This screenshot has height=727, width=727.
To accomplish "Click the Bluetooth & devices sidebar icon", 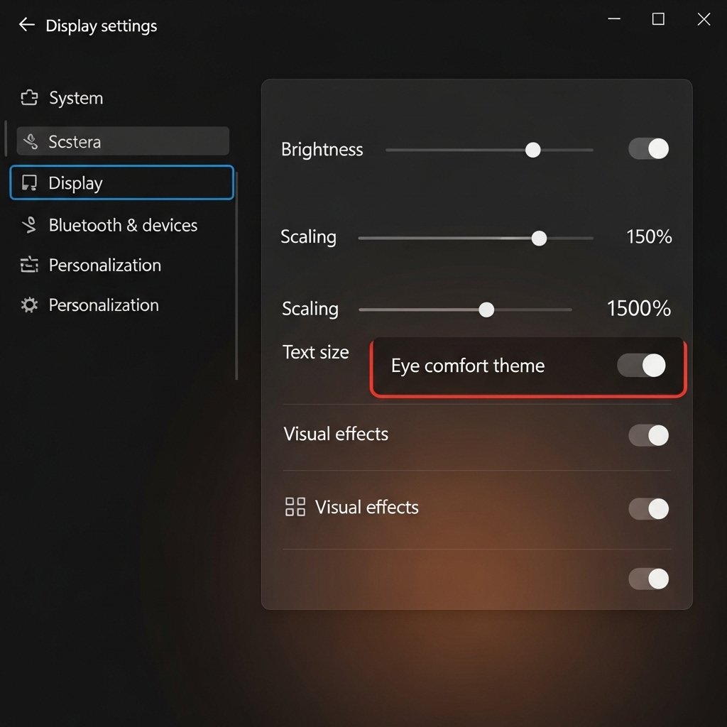I will tap(29, 225).
